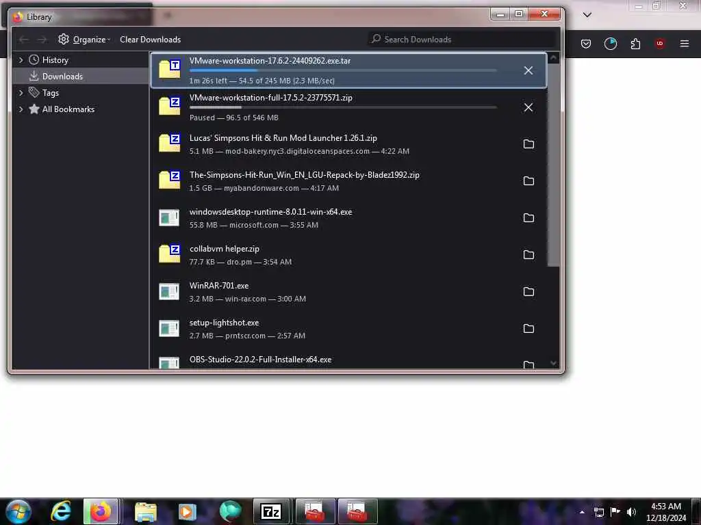Click the VMware 17.6.2 download progress bar
Image resolution: width=701 pixels, height=525 pixels.
[x=343, y=70]
